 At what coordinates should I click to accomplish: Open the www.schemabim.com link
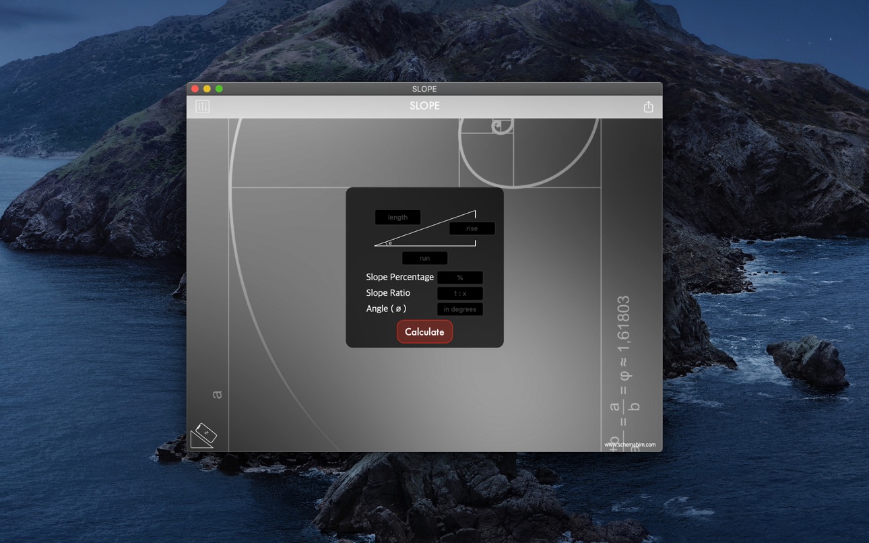pyautogui.click(x=630, y=445)
